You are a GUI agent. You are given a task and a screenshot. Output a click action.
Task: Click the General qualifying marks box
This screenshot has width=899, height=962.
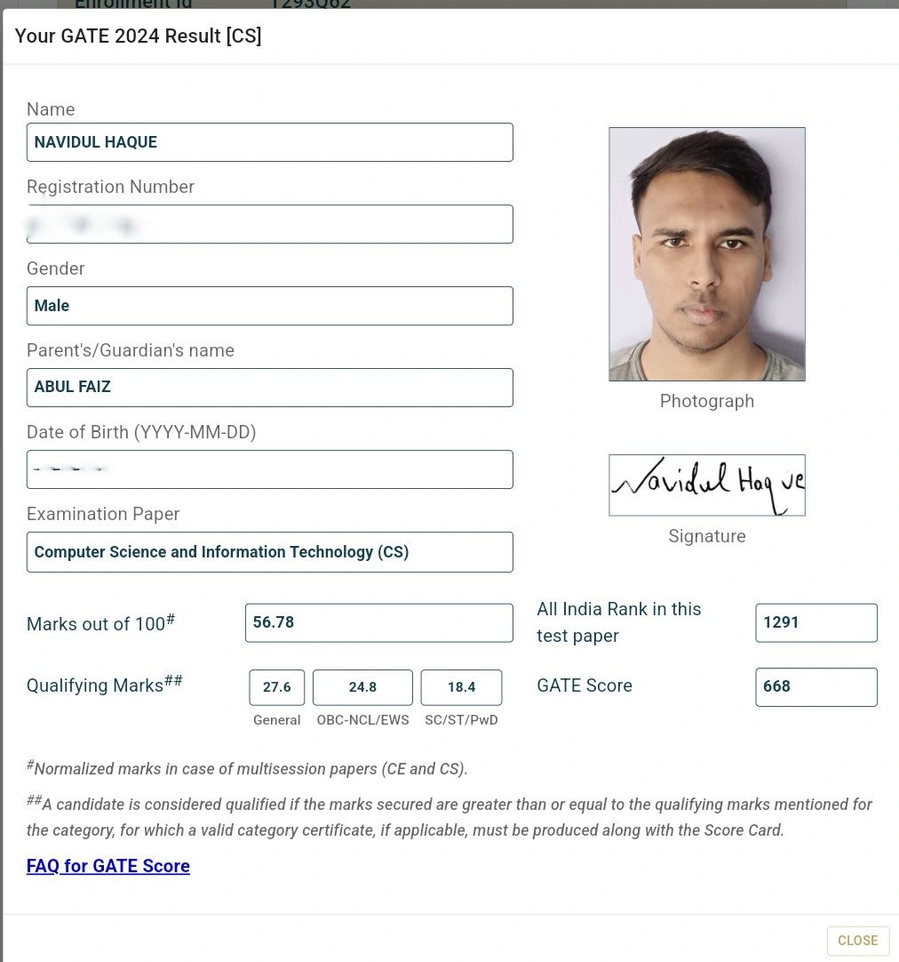[x=277, y=687]
